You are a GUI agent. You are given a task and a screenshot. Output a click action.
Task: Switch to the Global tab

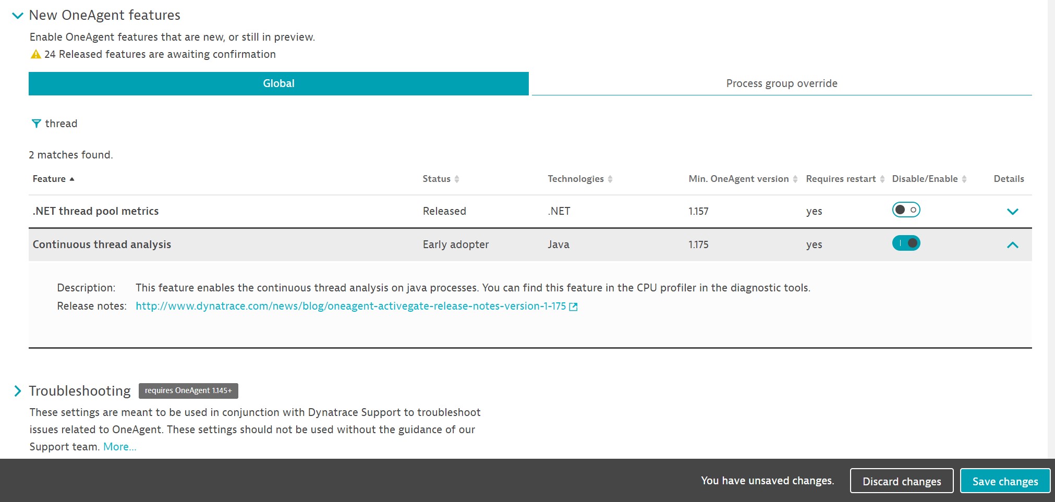tap(278, 83)
